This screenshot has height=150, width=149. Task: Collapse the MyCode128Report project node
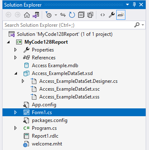(x=8, y=42)
